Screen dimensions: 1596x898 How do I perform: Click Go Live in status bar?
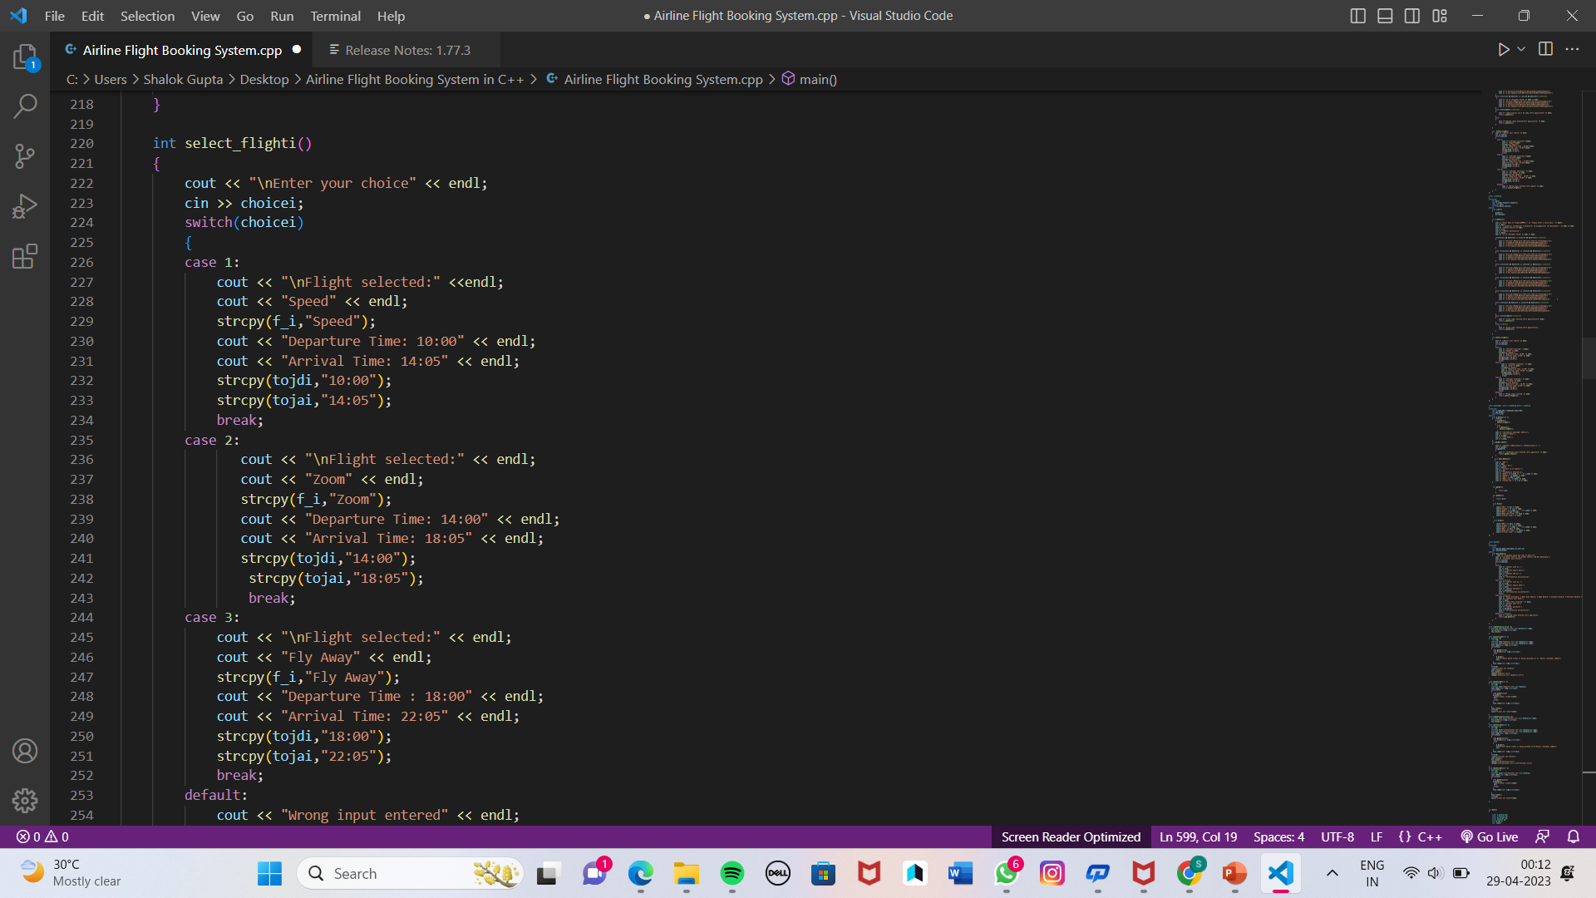tap(1490, 836)
